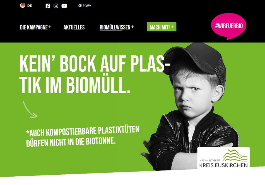The width and height of the screenshot is (265, 185).
Task: Open the Die Kampagne menu item
Action: point(34,27)
